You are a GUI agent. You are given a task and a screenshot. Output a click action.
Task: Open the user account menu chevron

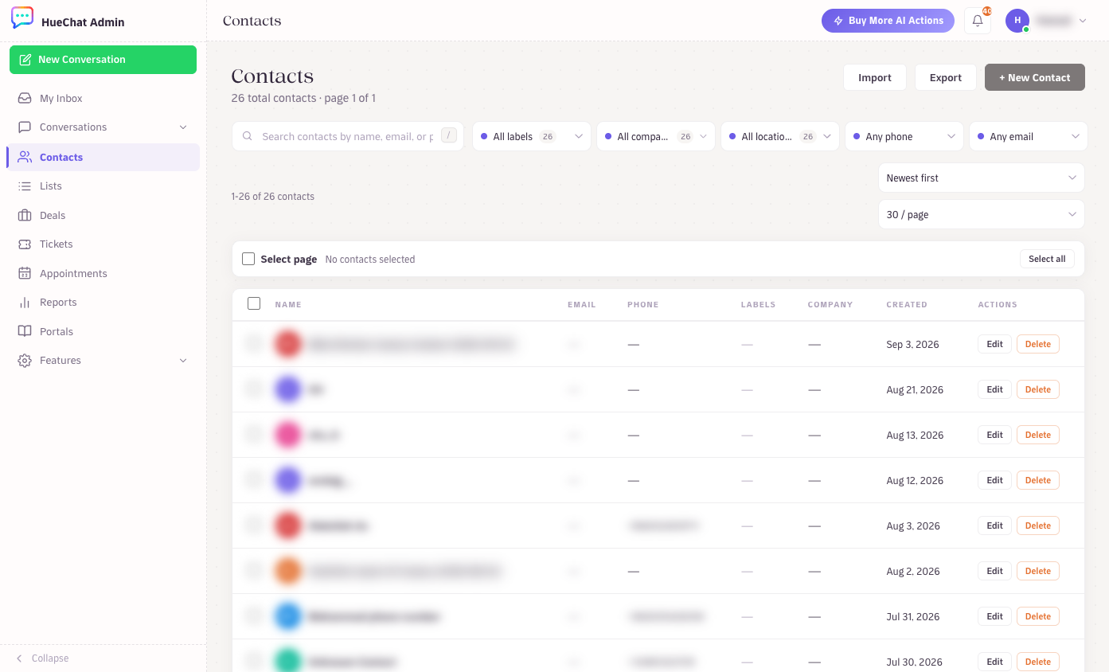pyautogui.click(x=1083, y=21)
